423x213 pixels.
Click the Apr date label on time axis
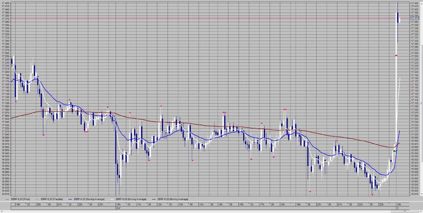(x=118, y=208)
